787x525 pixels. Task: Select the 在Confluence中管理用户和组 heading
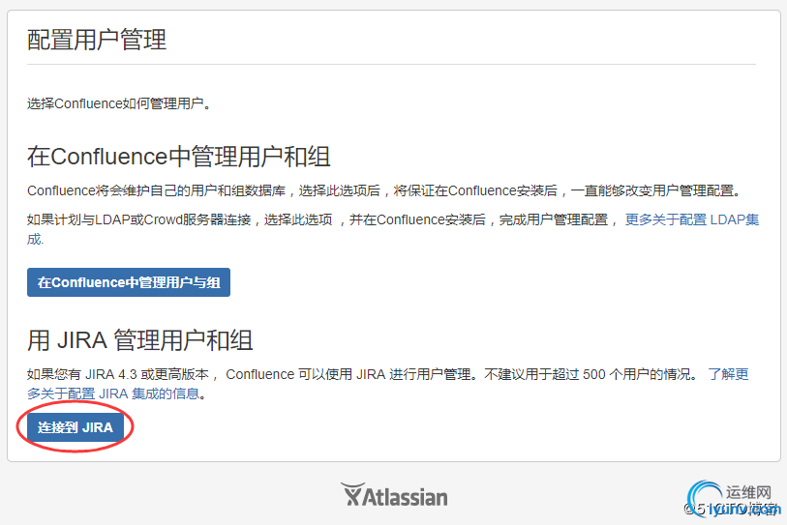click(x=179, y=157)
